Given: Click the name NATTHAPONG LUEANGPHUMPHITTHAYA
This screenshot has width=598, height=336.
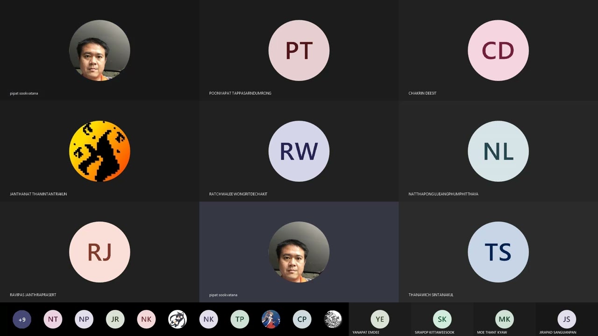Looking at the screenshot, I should (443, 194).
